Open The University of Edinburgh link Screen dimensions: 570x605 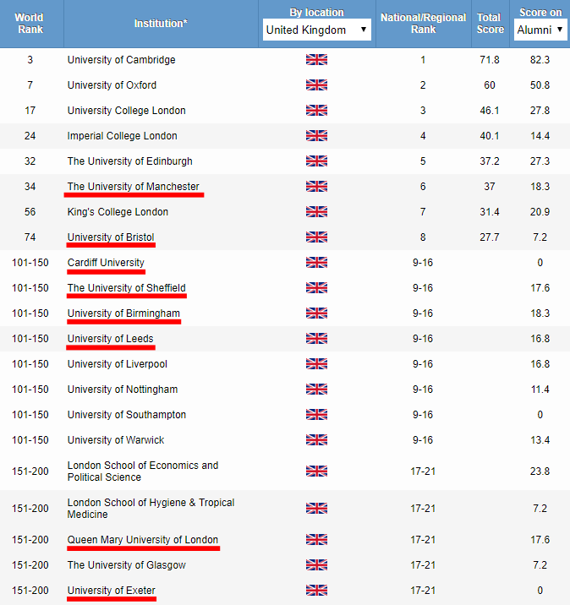click(x=129, y=161)
